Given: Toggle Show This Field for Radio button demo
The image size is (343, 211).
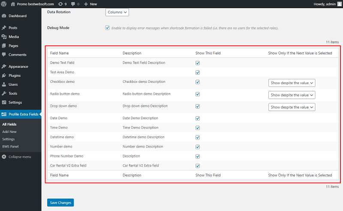Looking at the screenshot, I should tap(198, 94).
